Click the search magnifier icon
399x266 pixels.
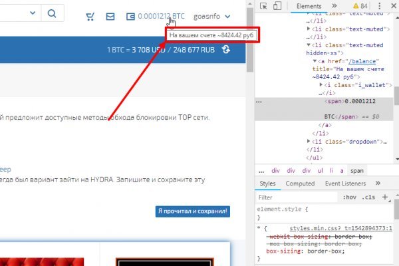click(x=51, y=13)
